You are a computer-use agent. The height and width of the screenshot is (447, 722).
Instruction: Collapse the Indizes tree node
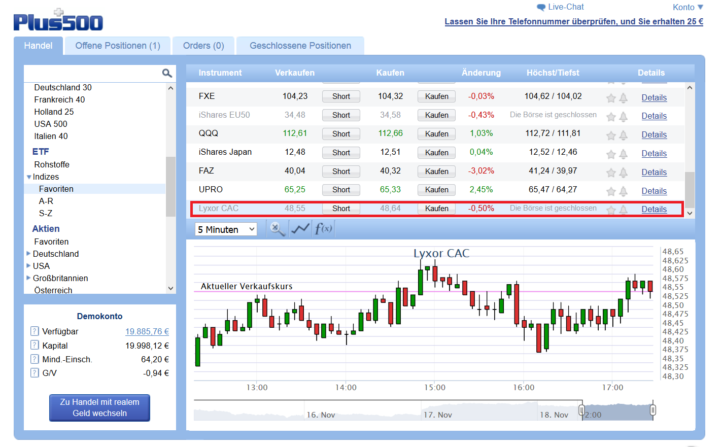pos(29,177)
